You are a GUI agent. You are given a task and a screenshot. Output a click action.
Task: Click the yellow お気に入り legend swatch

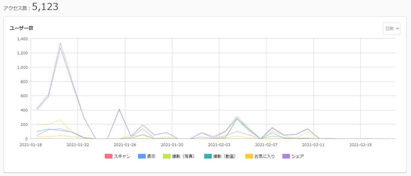pos(249,156)
